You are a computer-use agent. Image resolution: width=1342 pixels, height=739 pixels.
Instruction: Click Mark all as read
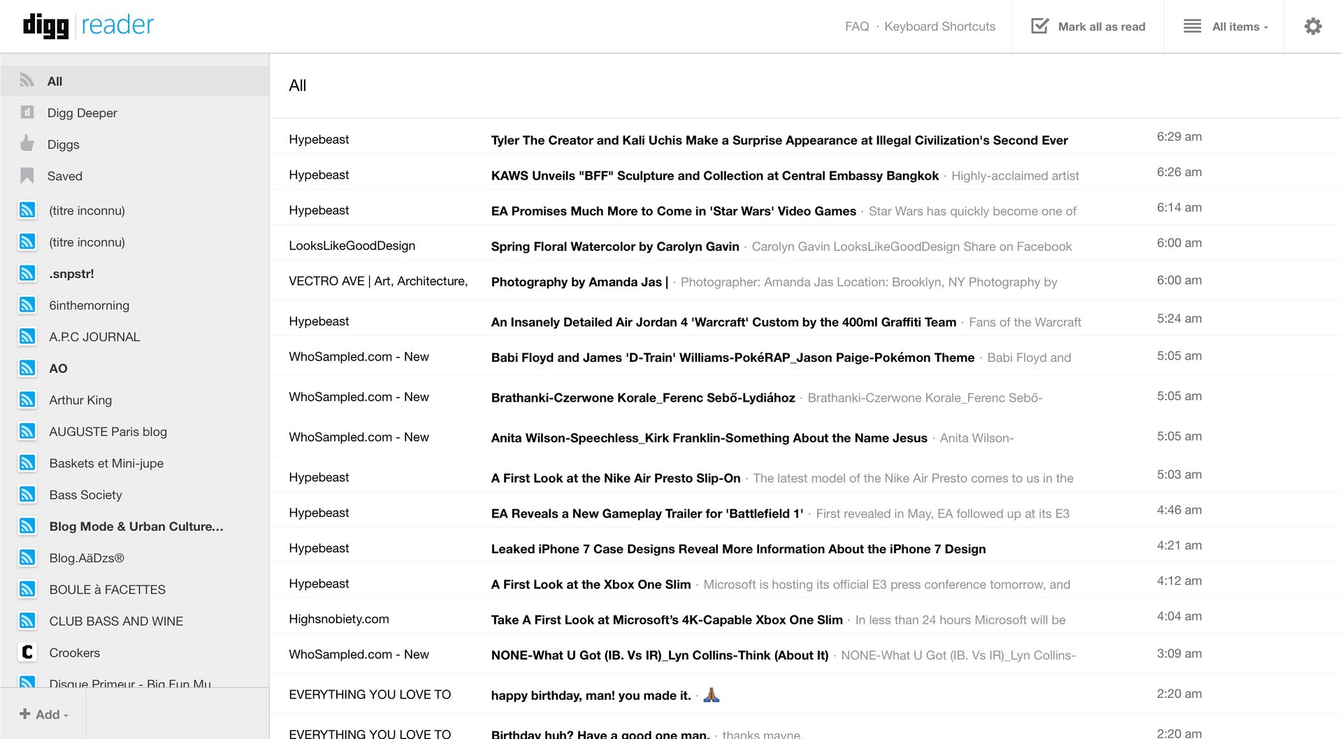pyautogui.click(x=1102, y=26)
